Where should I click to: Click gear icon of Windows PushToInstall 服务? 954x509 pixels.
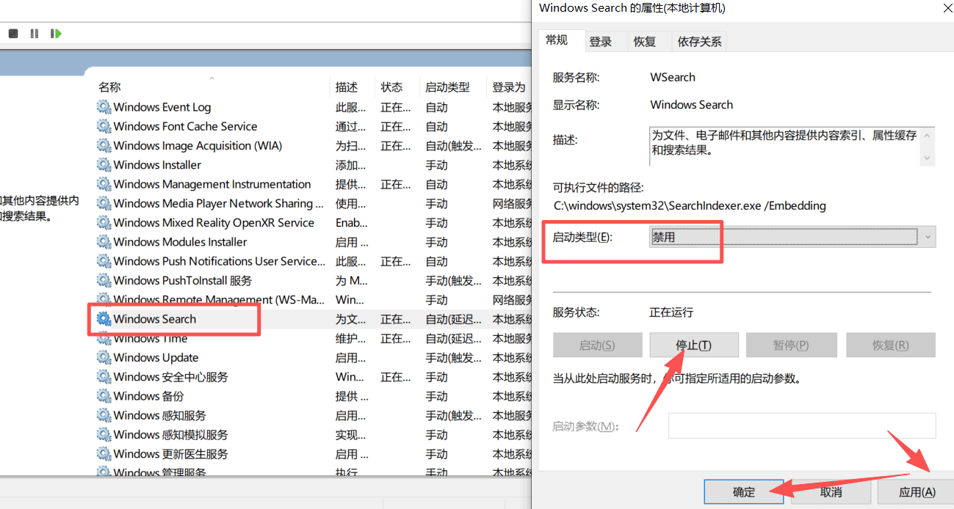pos(104,280)
